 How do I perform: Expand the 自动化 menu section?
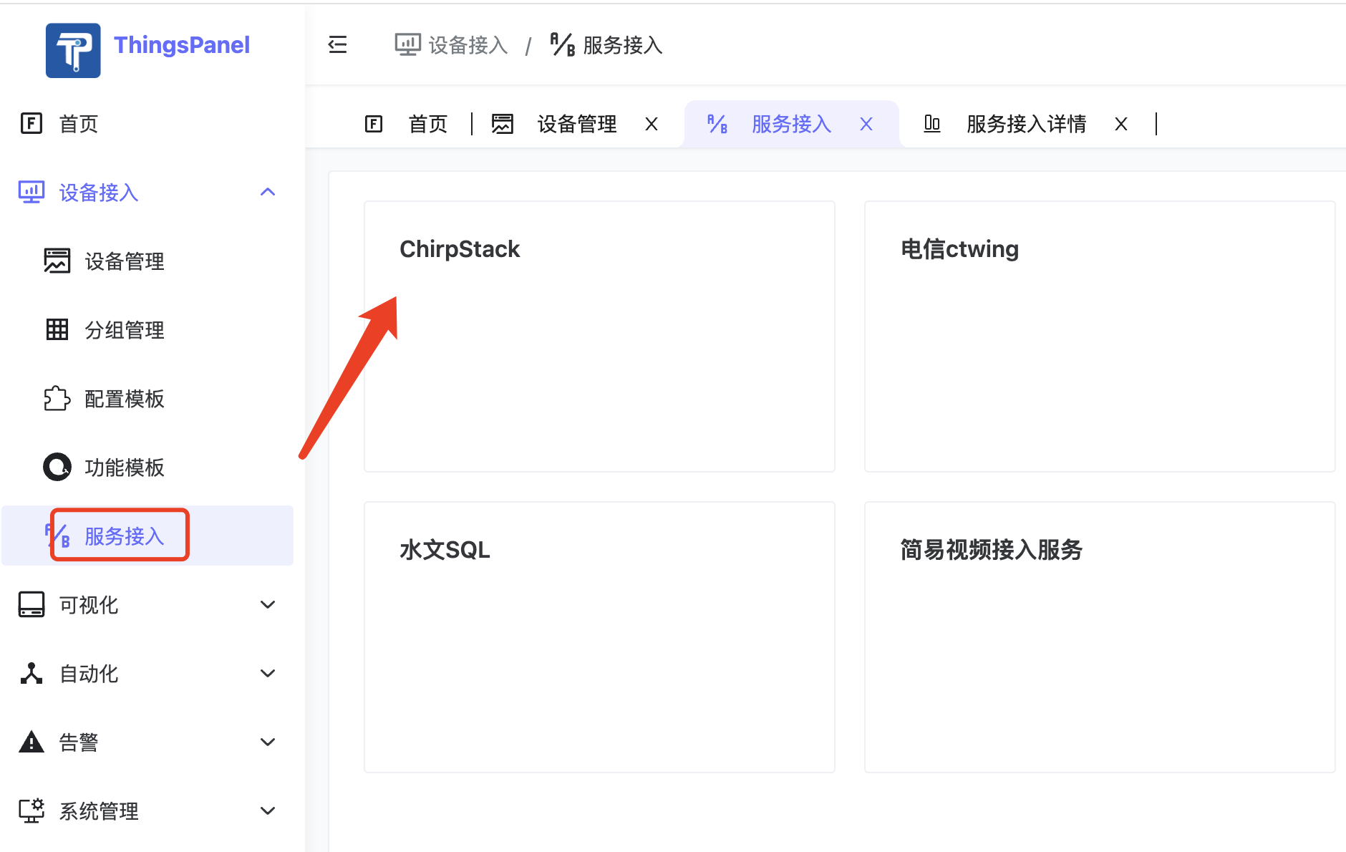coord(267,672)
